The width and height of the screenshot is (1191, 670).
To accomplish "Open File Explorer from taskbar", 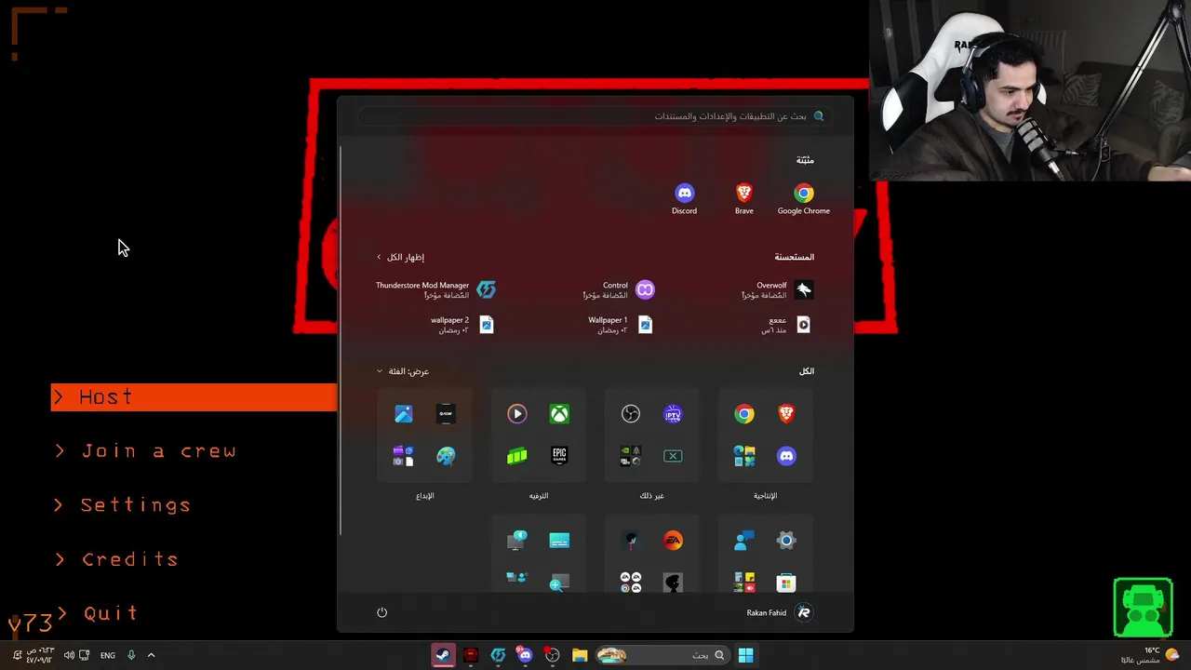I will [580, 655].
